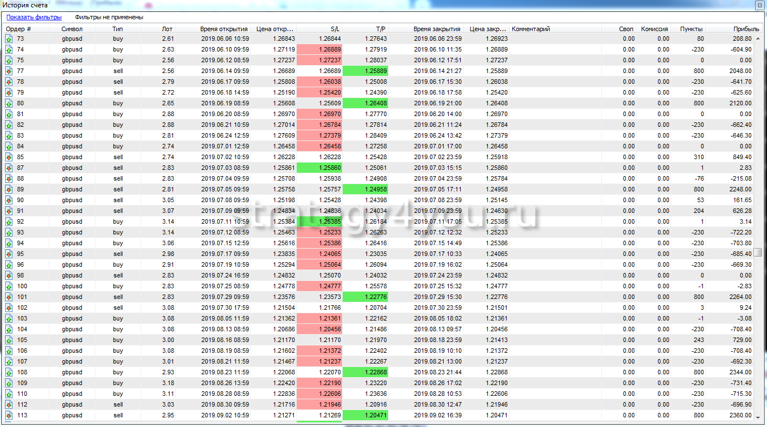Click the sell icon for order 113

tap(9, 415)
